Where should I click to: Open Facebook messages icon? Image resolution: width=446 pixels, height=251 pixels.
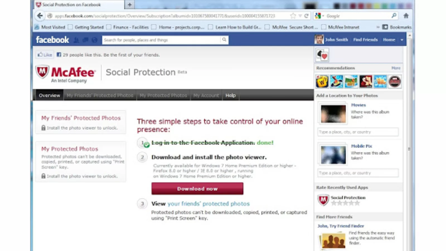[x=85, y=40]
